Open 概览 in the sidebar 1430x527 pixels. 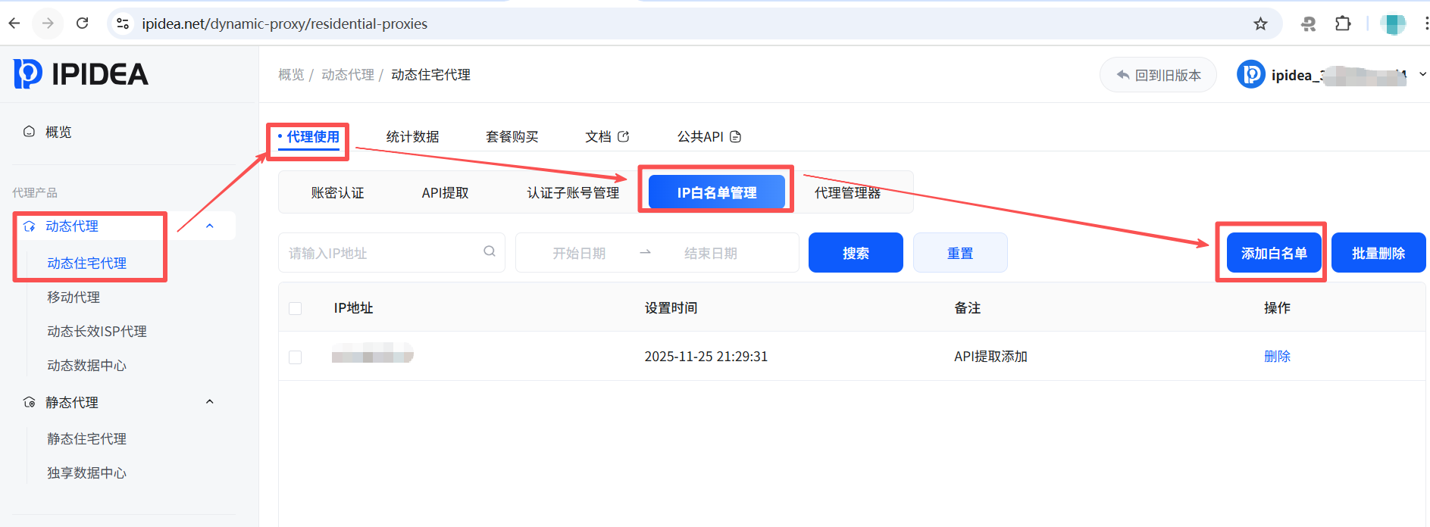pyautogui.click(x=58, y=132)
